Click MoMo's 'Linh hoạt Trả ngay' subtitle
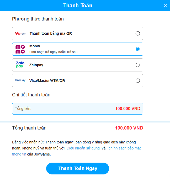The height and width of the screenshot is (181, 170). (53, 52)
